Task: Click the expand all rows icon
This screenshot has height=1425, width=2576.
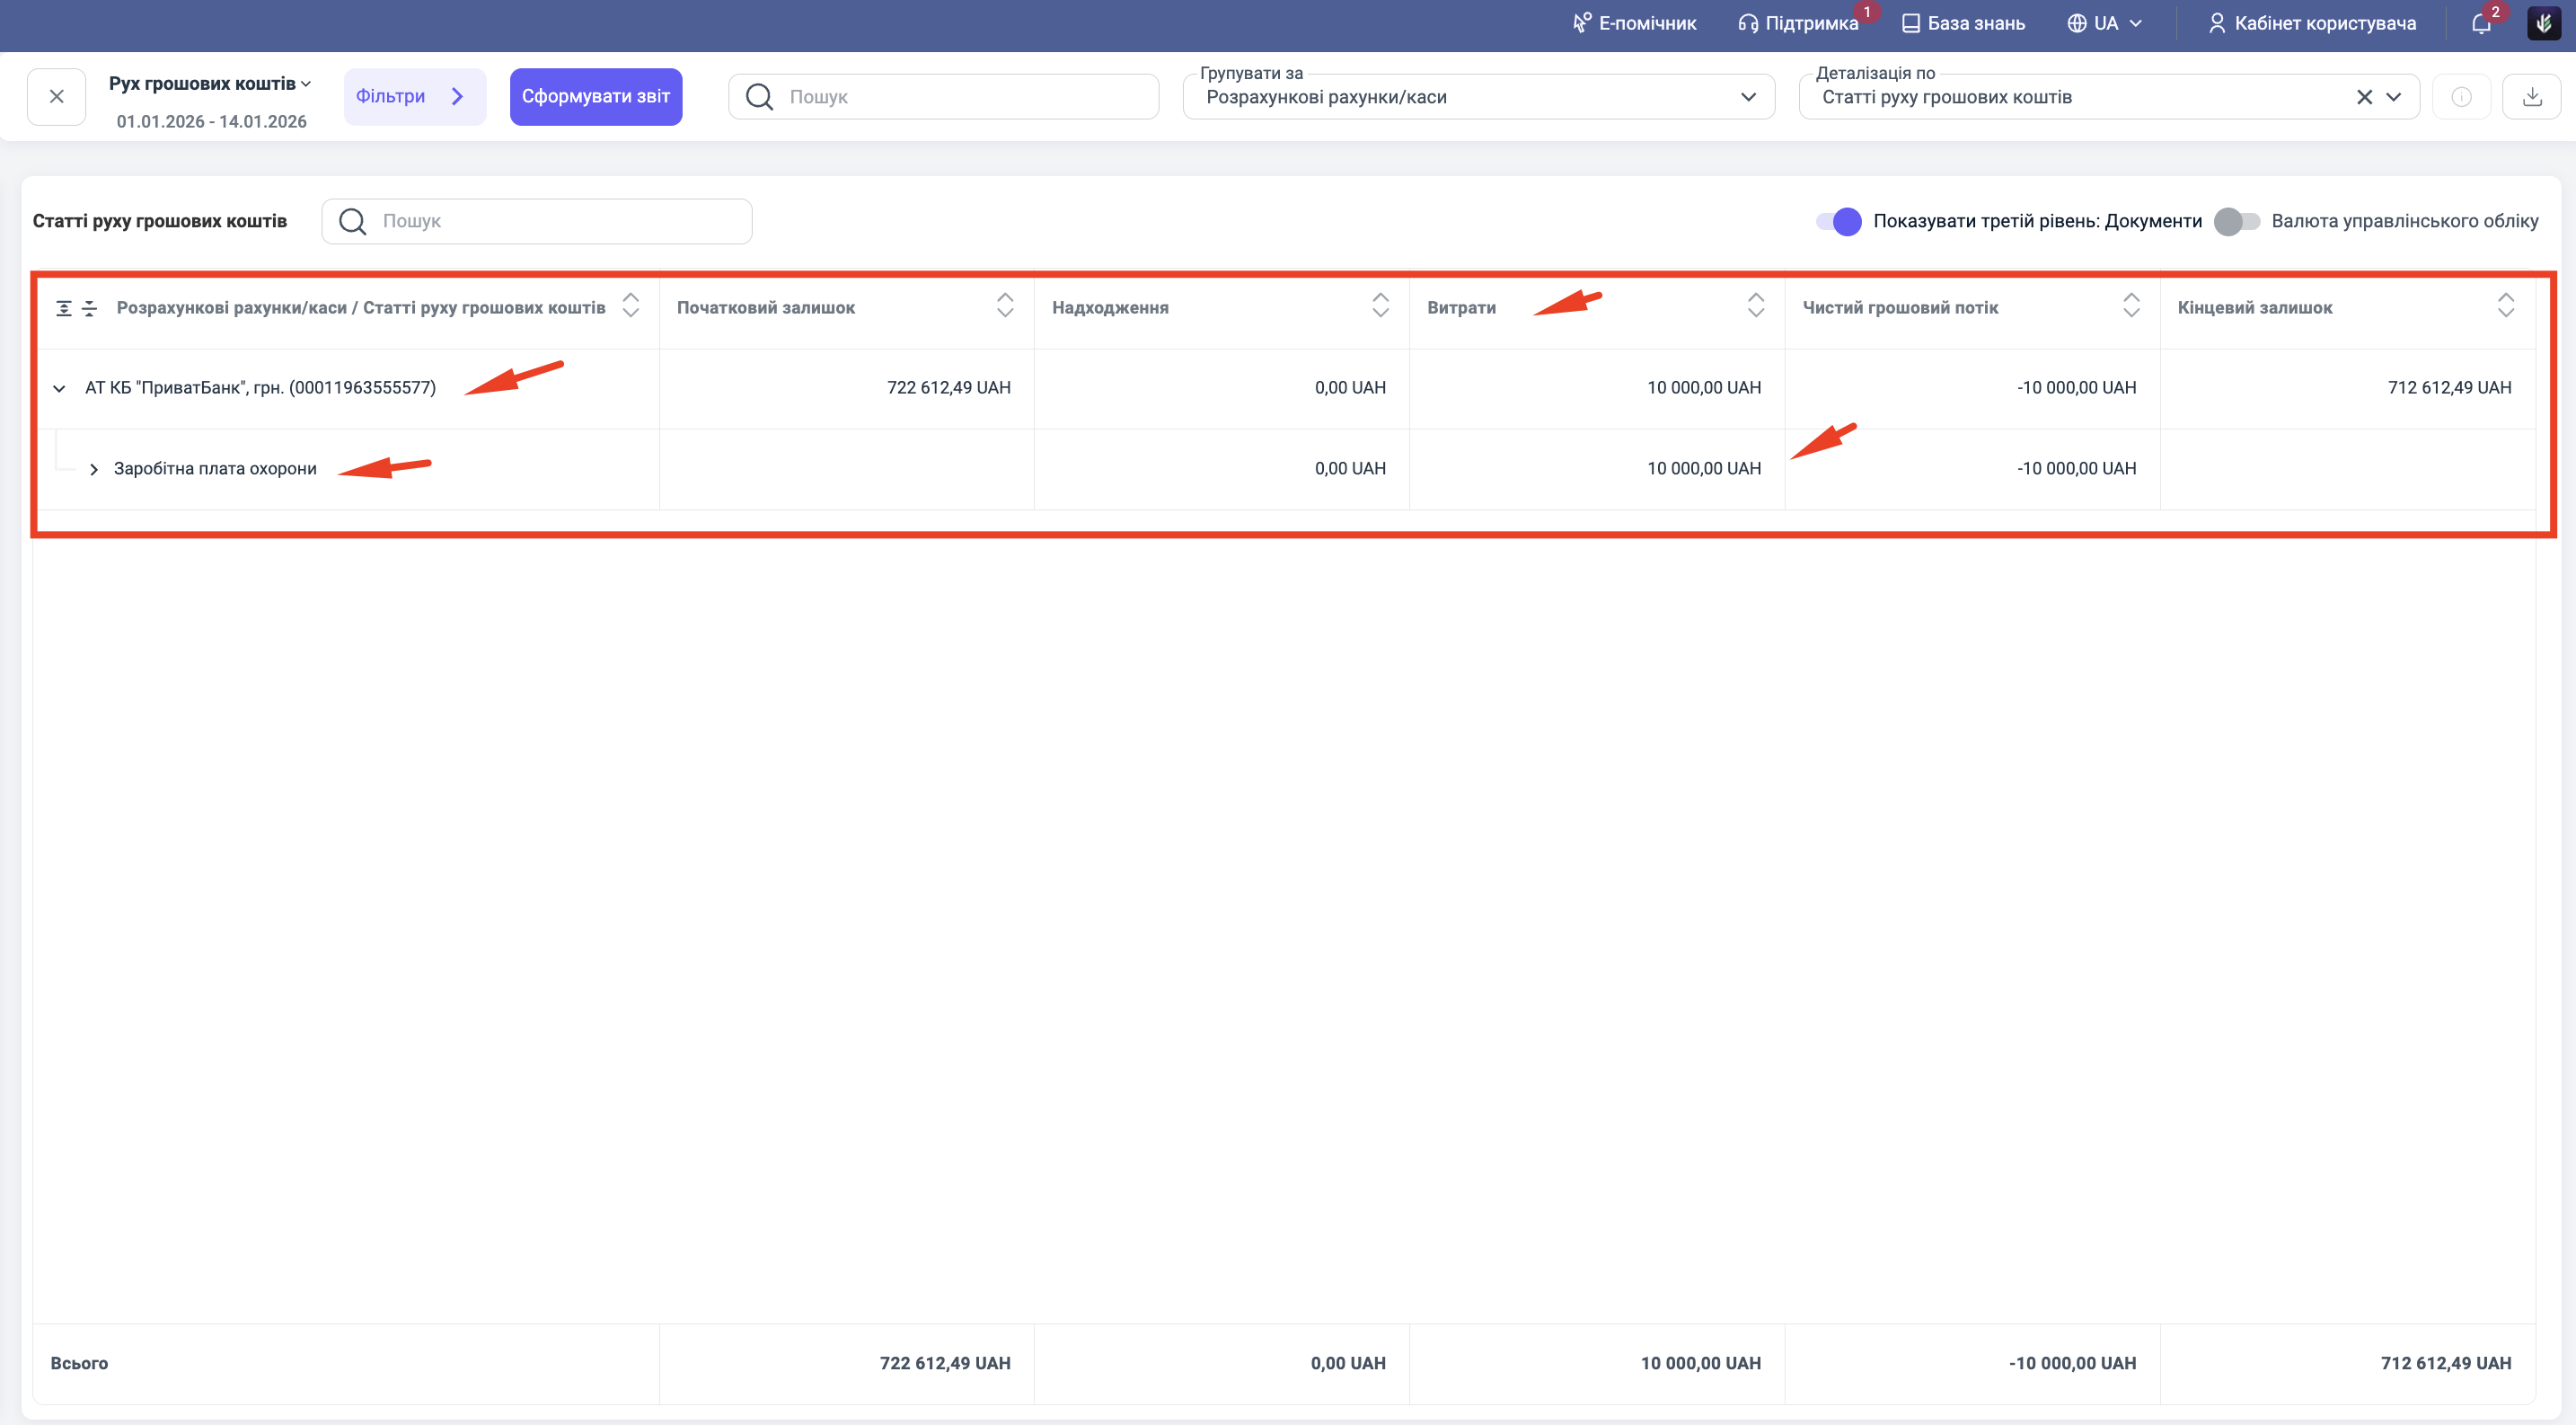Action: [x=64, y=308]
